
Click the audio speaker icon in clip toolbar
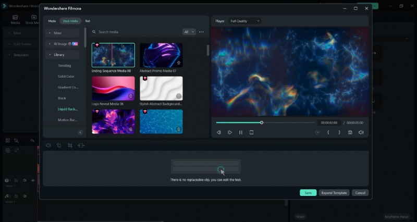click(48, 145)
